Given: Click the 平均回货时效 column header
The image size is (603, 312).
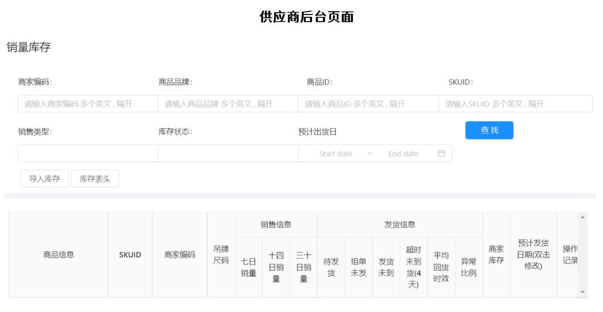Looking at the screenshot, I should pyautogui.click(x=441, y=267).
